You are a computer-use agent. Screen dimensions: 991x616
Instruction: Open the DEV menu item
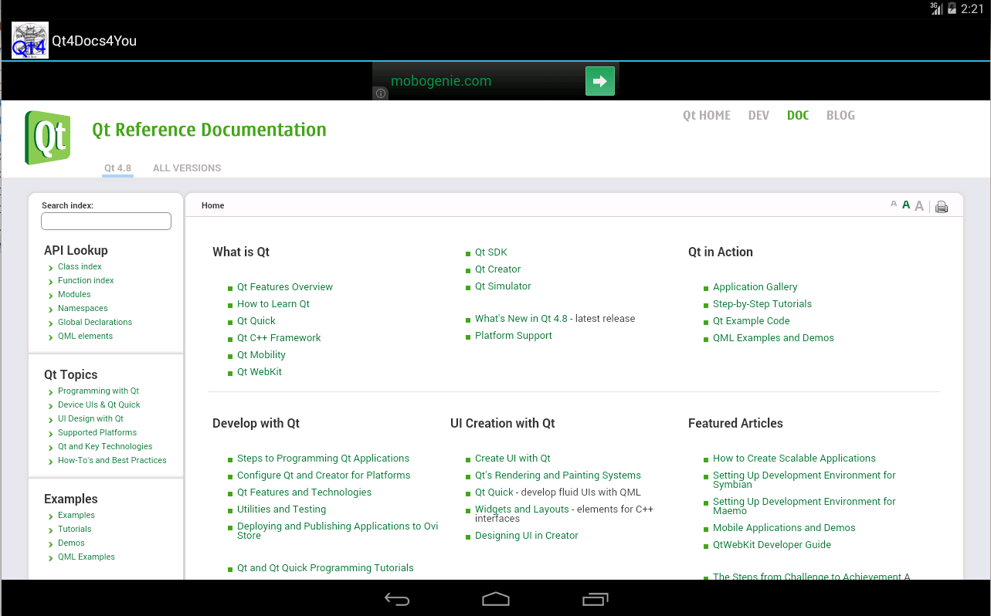(x=759, y=115)
